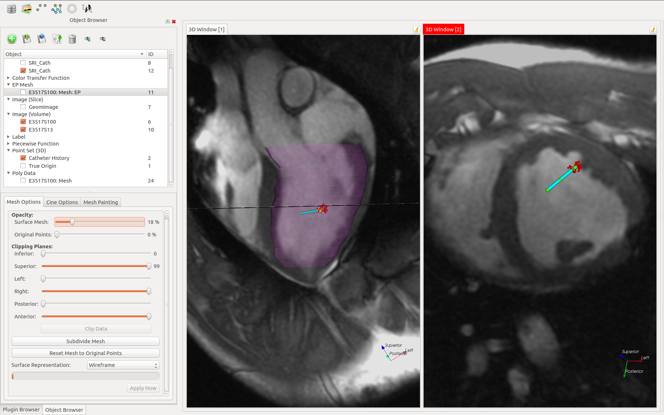
Task: Select the three green points icon
Action: 41,8
